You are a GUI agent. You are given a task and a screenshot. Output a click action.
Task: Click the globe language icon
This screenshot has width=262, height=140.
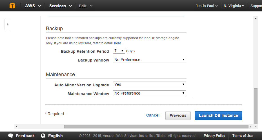[43, 136]
